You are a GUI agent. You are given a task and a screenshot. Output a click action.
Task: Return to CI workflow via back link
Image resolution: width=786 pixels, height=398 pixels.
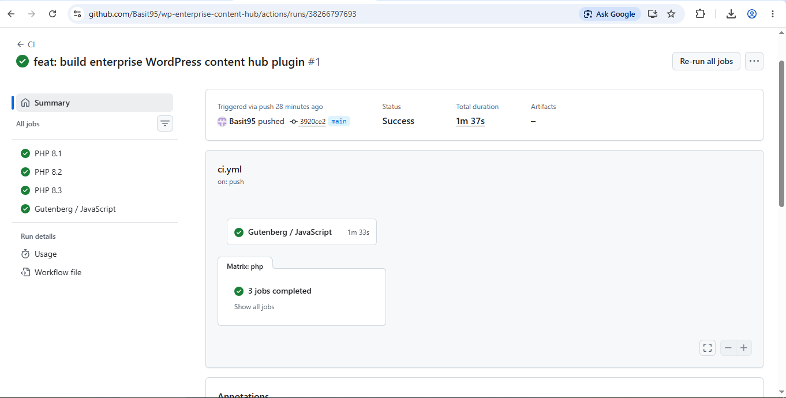[x=26, y=44]
